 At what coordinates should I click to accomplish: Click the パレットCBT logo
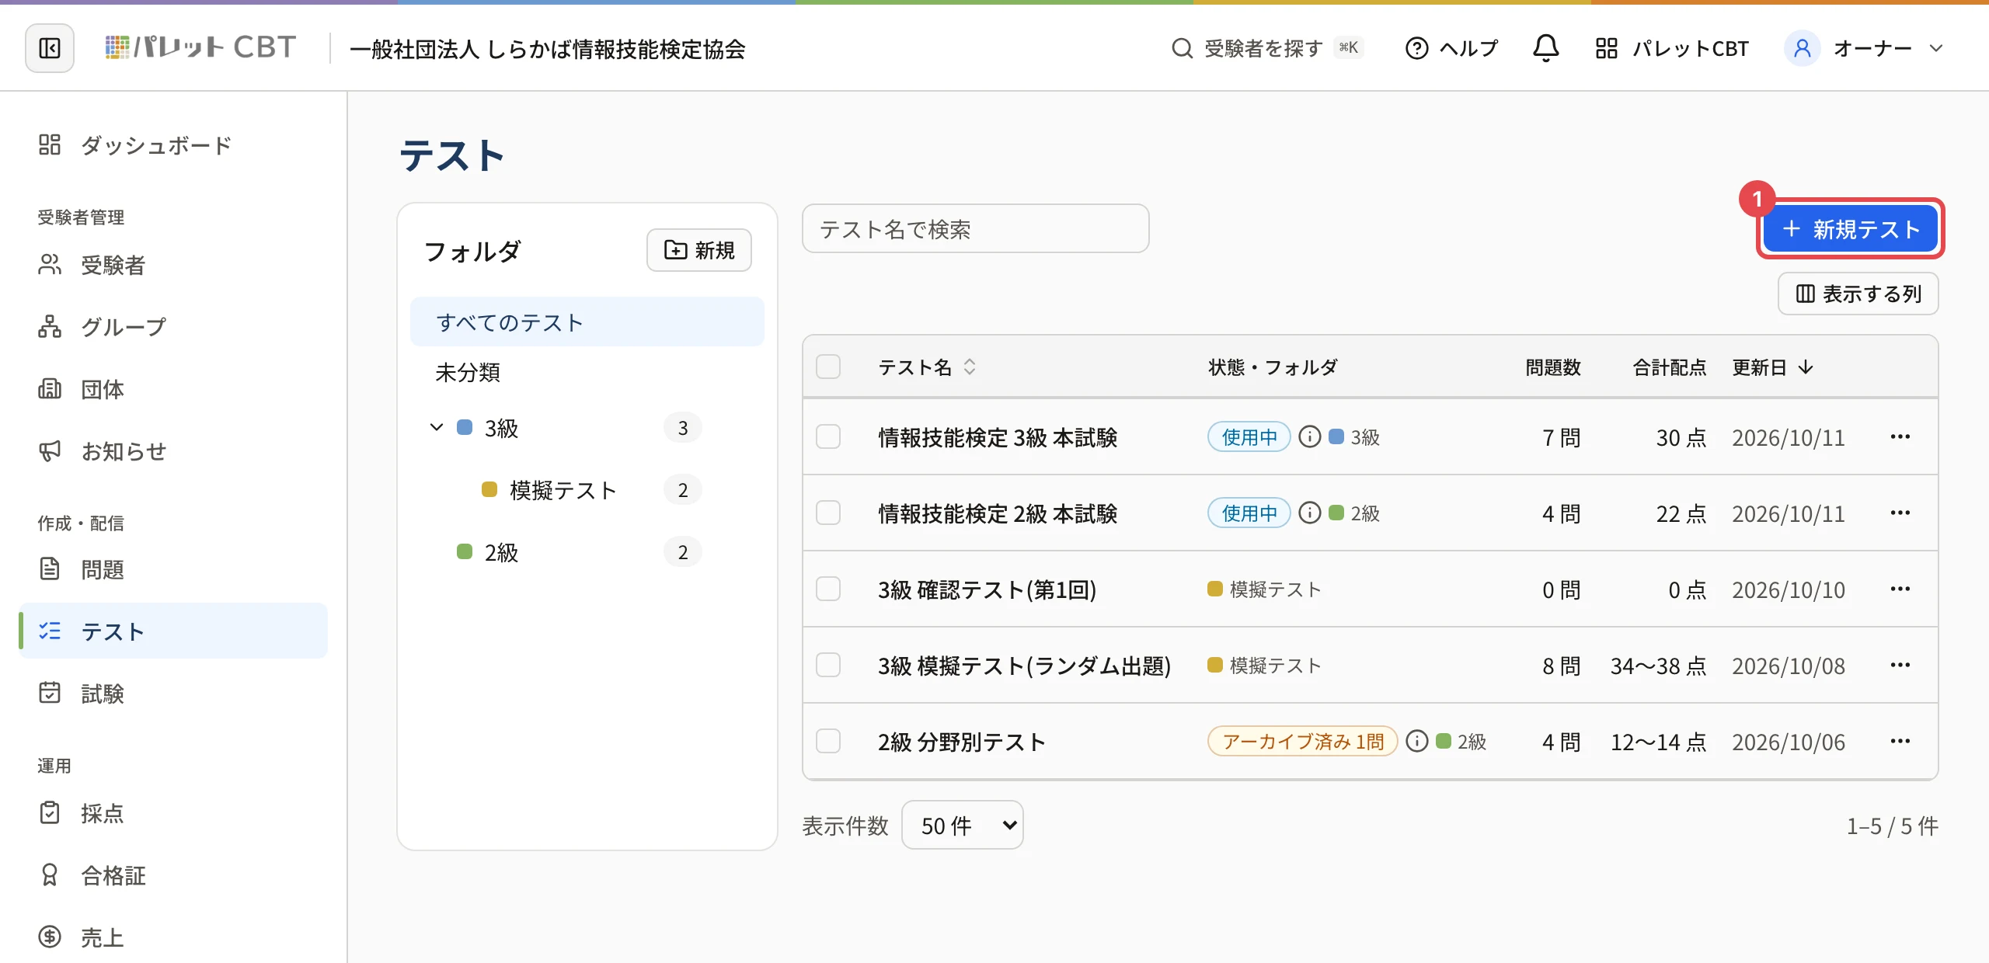pyautogui.click(x=200, y=48)
